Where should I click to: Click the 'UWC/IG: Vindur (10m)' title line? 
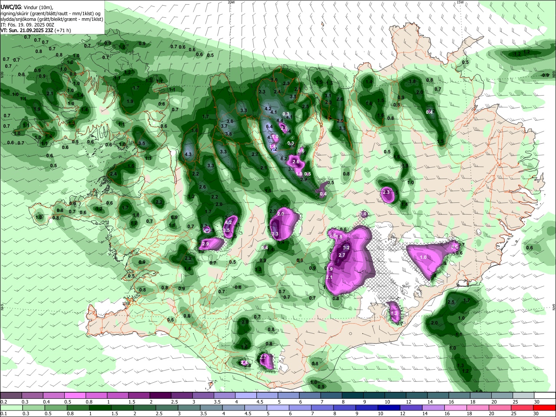click(26, 7)
